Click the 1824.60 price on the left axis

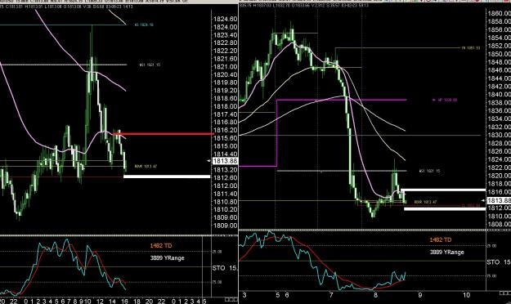pos(225,20)
